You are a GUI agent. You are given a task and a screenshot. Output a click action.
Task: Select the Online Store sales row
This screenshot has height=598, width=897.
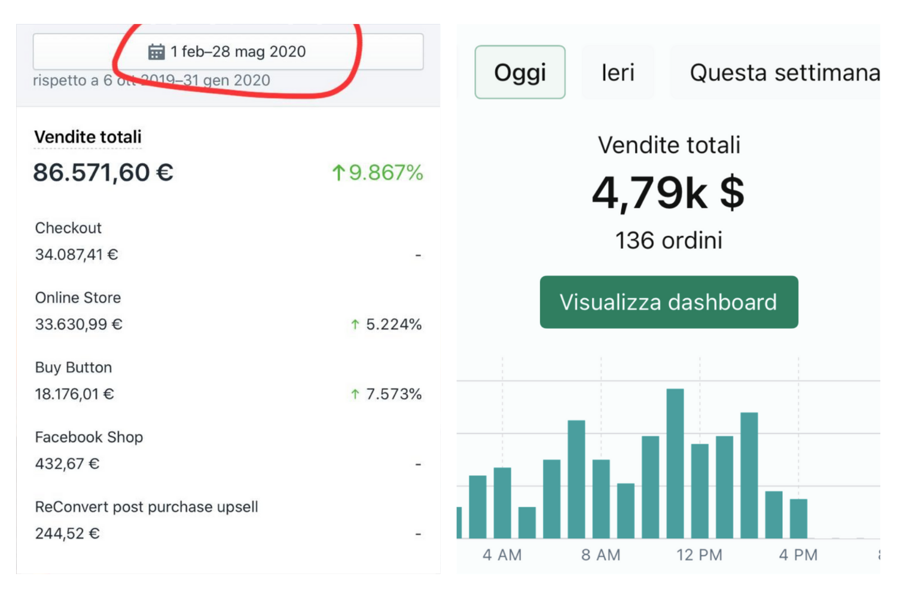click(227, 311)
